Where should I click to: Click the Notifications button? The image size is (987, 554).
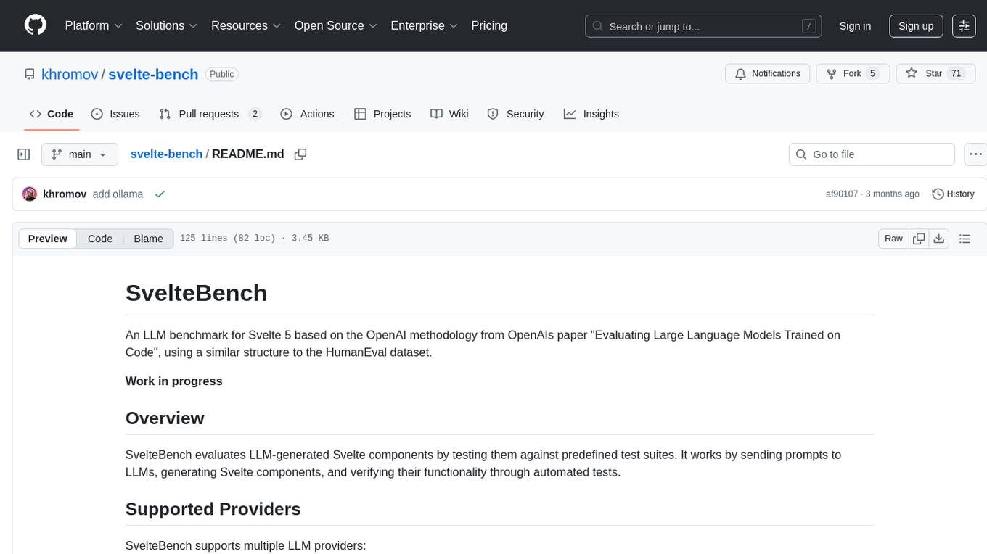pyautogui.click(x=768, y=74)
